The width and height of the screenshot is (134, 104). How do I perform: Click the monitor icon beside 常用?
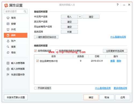[8, 18]
